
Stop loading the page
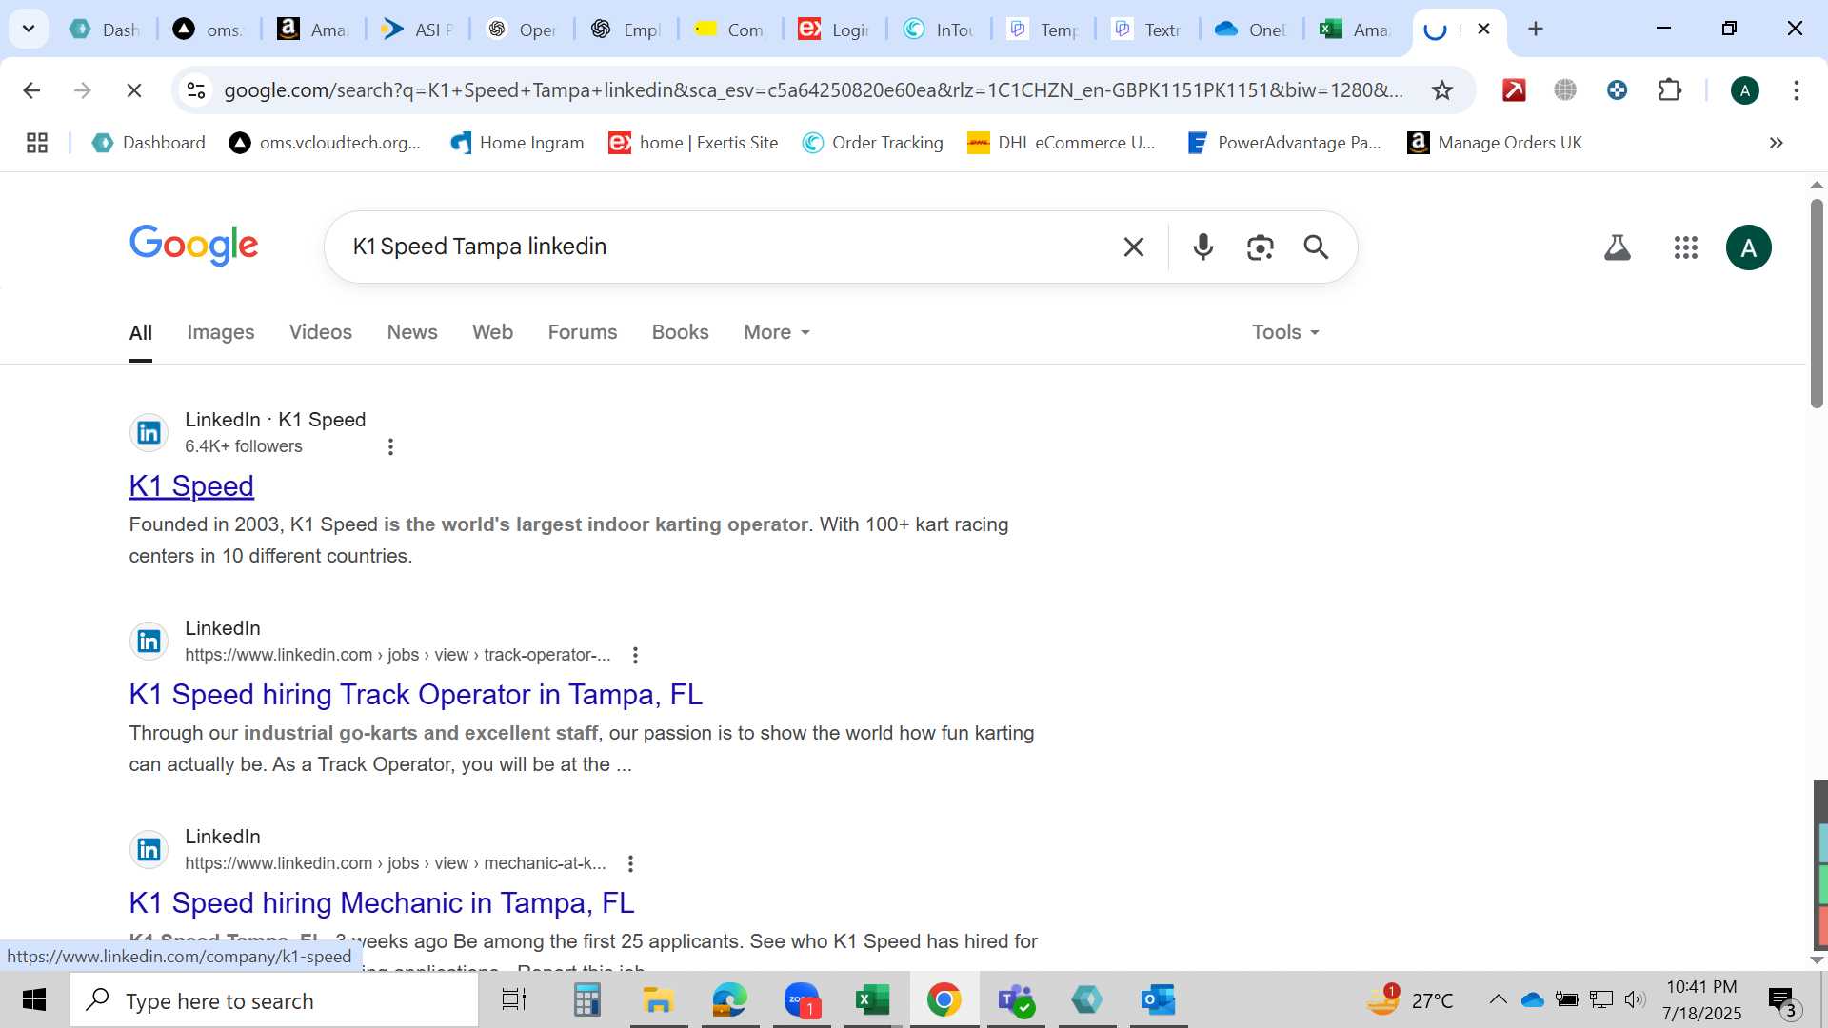(134, 90)
